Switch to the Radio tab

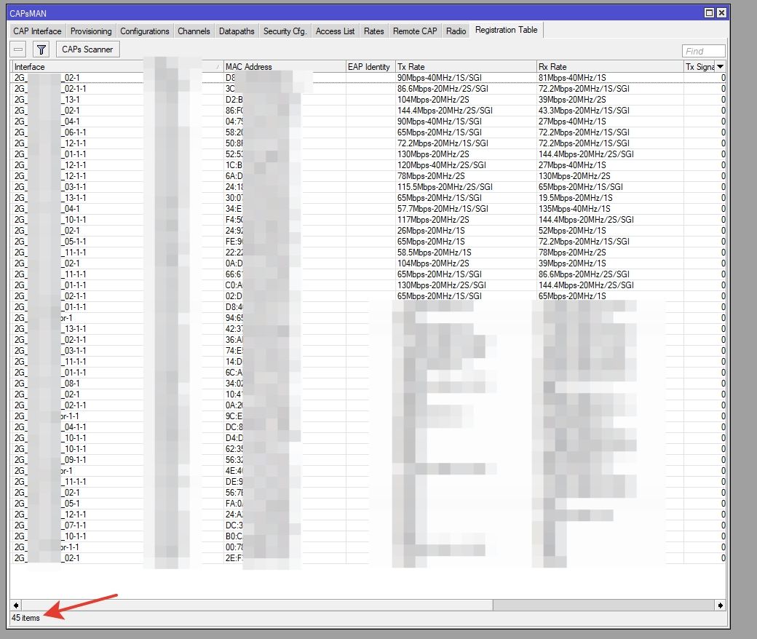[456, 31]
